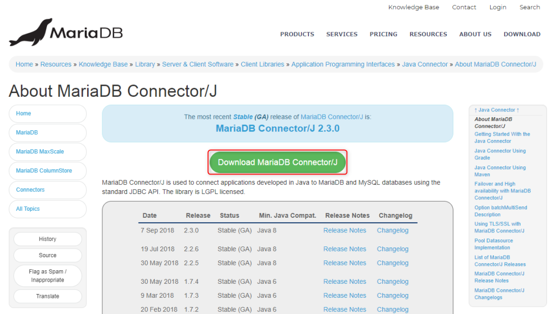Viewport: 554px width, 314px height.
Task: Open MariaDB Connector/J link in banner text
Action: (x=332, y=117)
